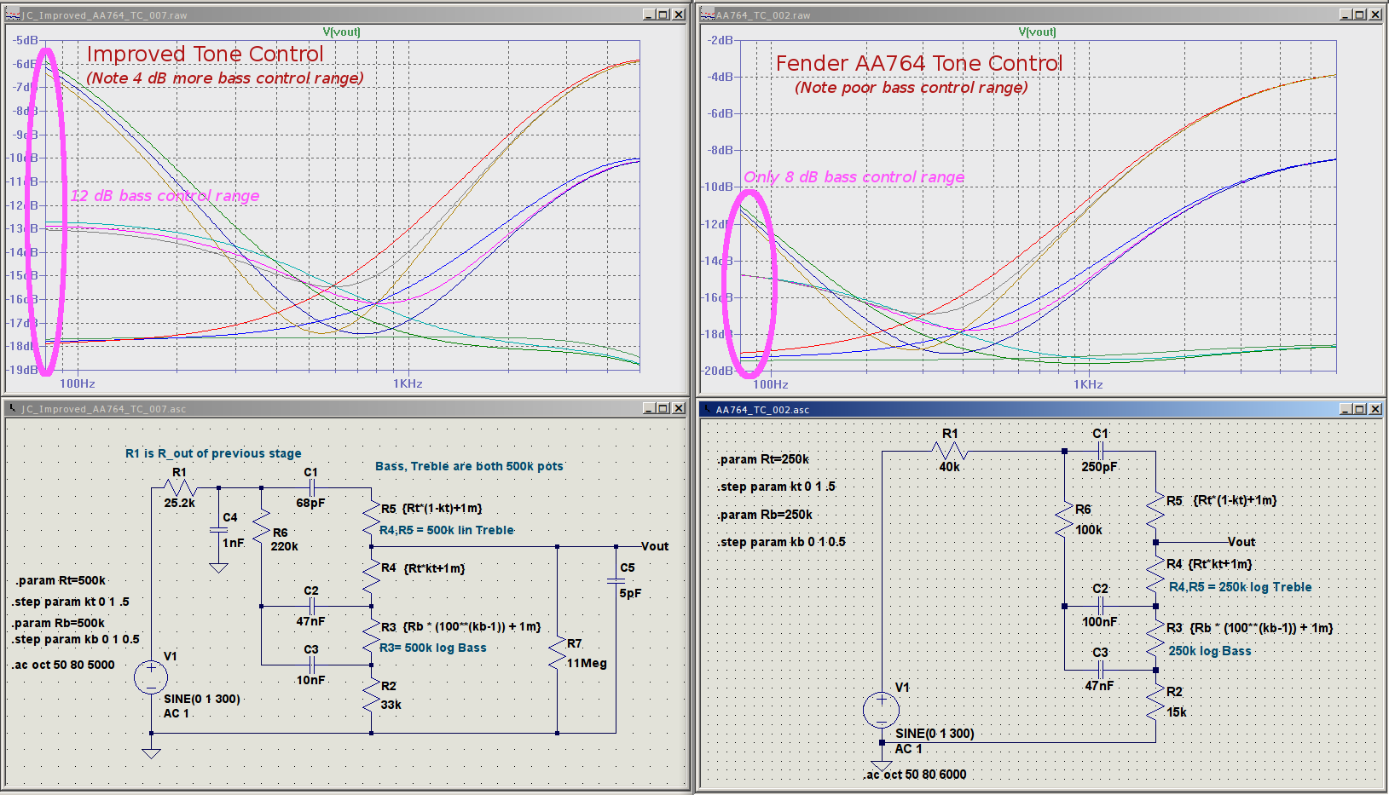Image resolution: width=1389 pixels, height=795 pixels.
Task: Open the system menu icon of JC_Improved_AA764_TC_007.asc
Action: coord(13,408)
